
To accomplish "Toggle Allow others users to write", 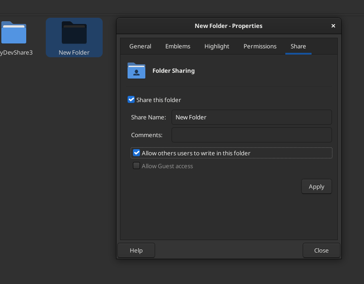I will coord(136,153).
